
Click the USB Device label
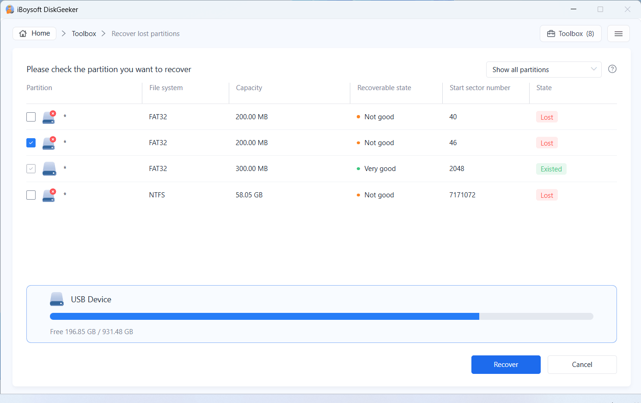pyautogui.click(x=91, y=299)
